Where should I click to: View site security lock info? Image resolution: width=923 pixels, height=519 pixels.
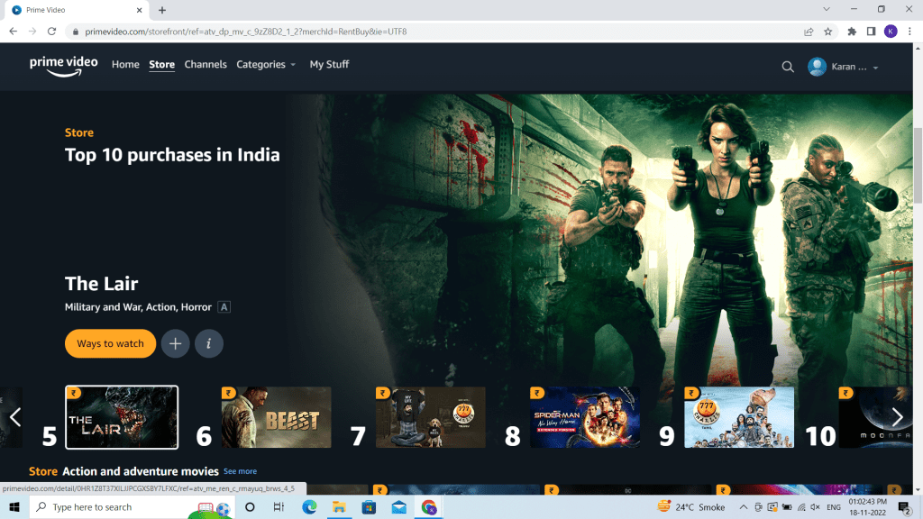coord(76,32)
